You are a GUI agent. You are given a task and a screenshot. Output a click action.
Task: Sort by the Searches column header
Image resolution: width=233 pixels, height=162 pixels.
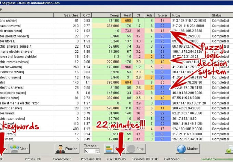tap(67, 15)
